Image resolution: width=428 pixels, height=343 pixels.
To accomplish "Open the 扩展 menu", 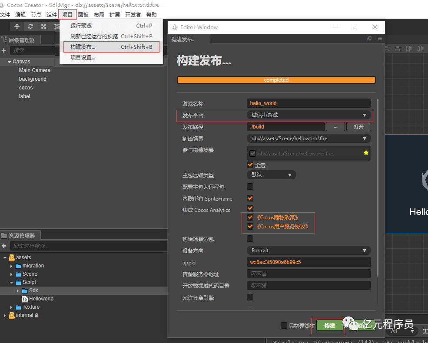I will click(115, 15).
